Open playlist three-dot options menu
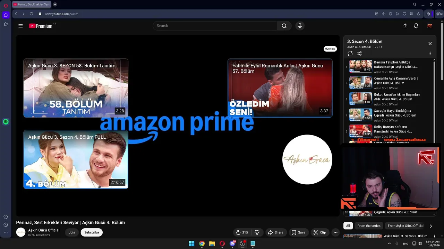 click(430, 54)
